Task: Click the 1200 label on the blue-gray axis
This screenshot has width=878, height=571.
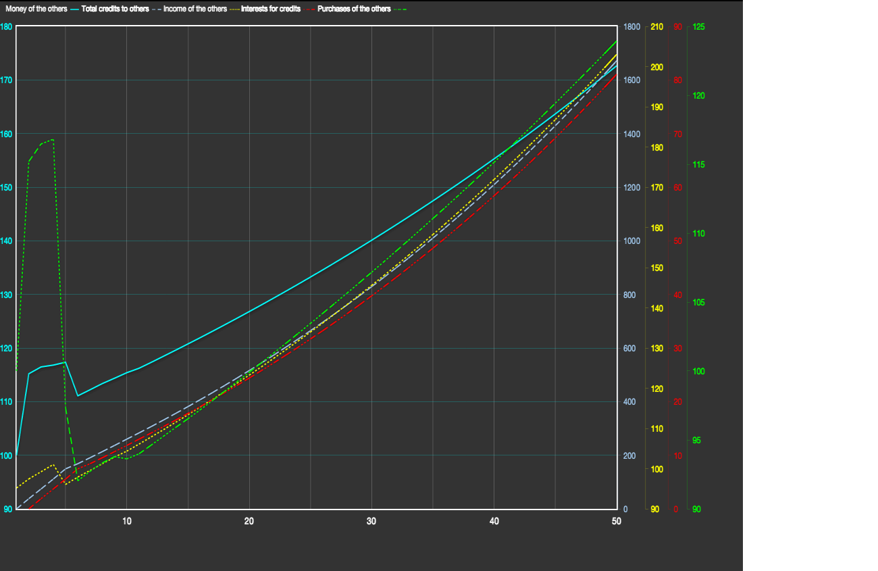Action: tap(631, 187)
